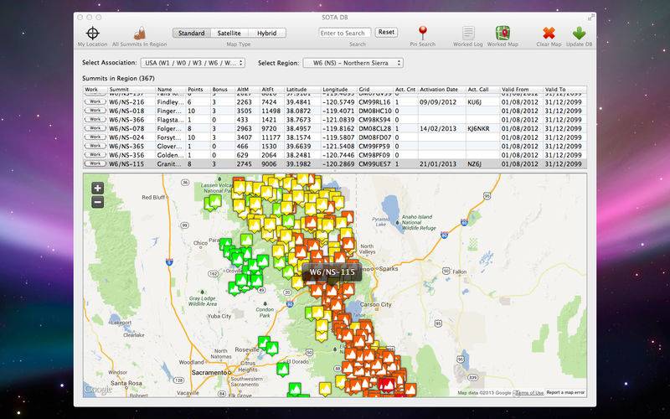Sort by the AltM column header
Screen dimensions: 670x419
tap(247, 90)
